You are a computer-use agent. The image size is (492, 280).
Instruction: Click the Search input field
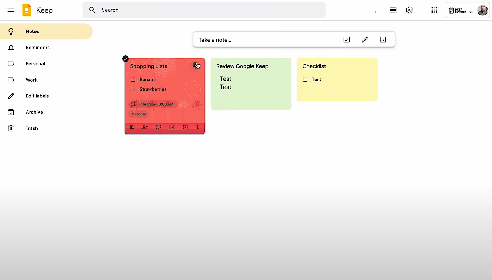204,10
